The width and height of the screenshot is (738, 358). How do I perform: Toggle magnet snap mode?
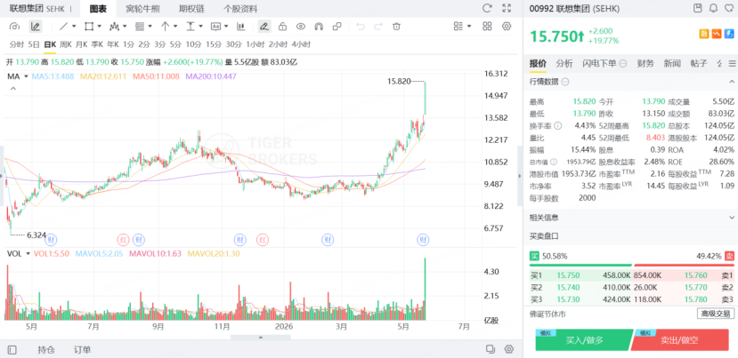point(319,27)
